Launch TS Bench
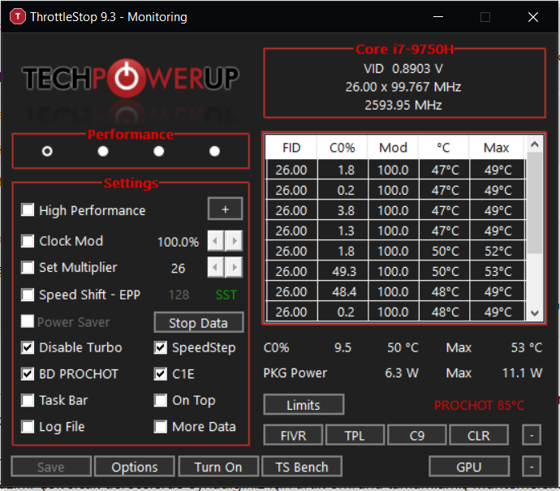The width and height of the screenshot is (560, 491). [302, 467]
